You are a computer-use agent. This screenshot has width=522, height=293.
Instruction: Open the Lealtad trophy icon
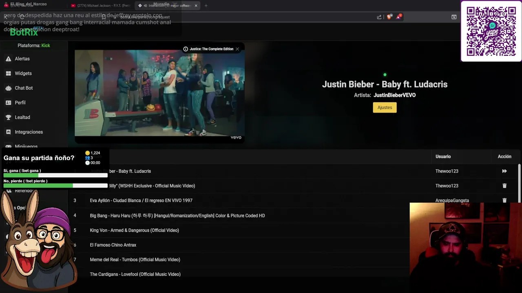pos(8,118)
